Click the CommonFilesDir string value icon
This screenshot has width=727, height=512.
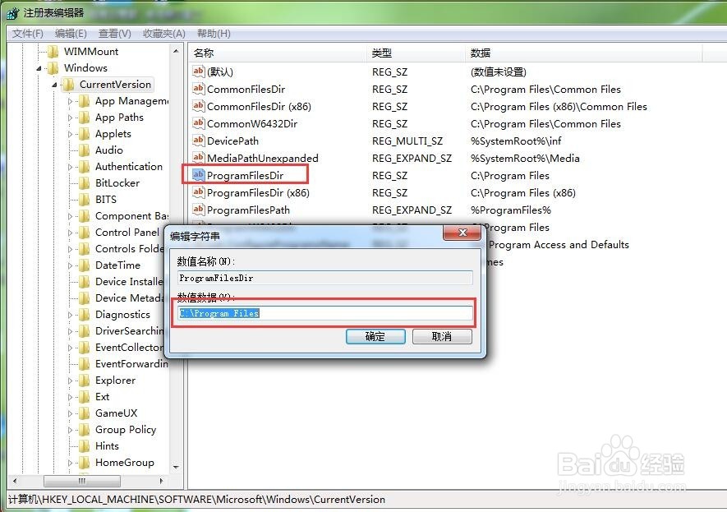click(199, 89)
